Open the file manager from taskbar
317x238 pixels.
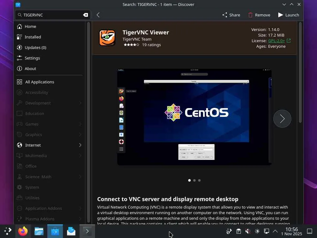[39, 231]
